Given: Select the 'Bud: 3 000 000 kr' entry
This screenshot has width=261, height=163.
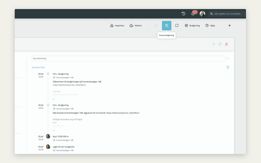Looking at the screenshot, I should 61,137.
